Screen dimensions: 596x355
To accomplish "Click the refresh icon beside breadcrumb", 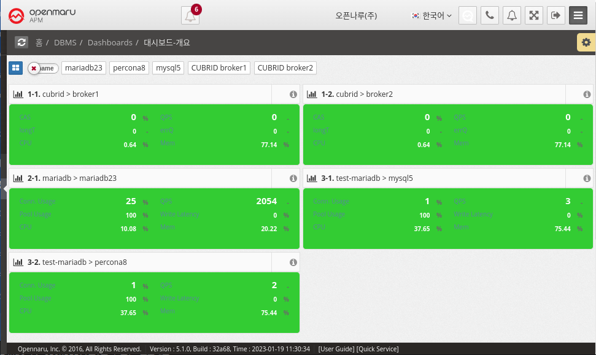I will (21, 42).
